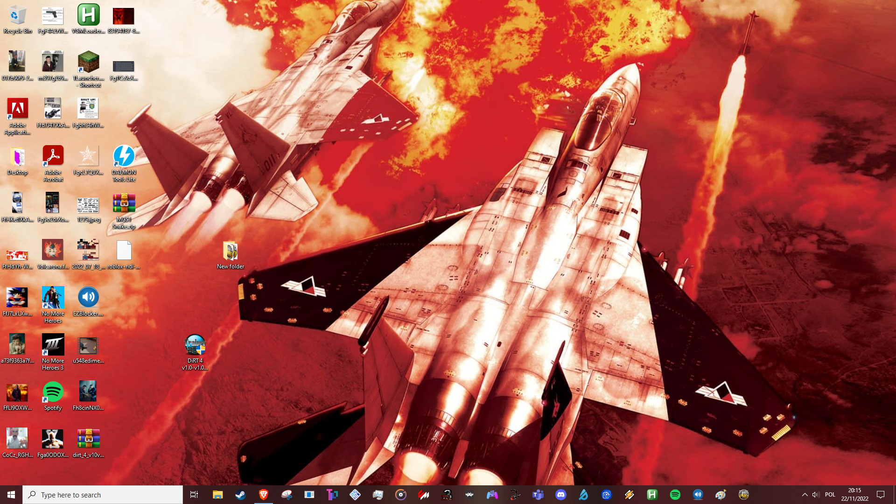Show hidden system tray icons

[x=805, y=495]
